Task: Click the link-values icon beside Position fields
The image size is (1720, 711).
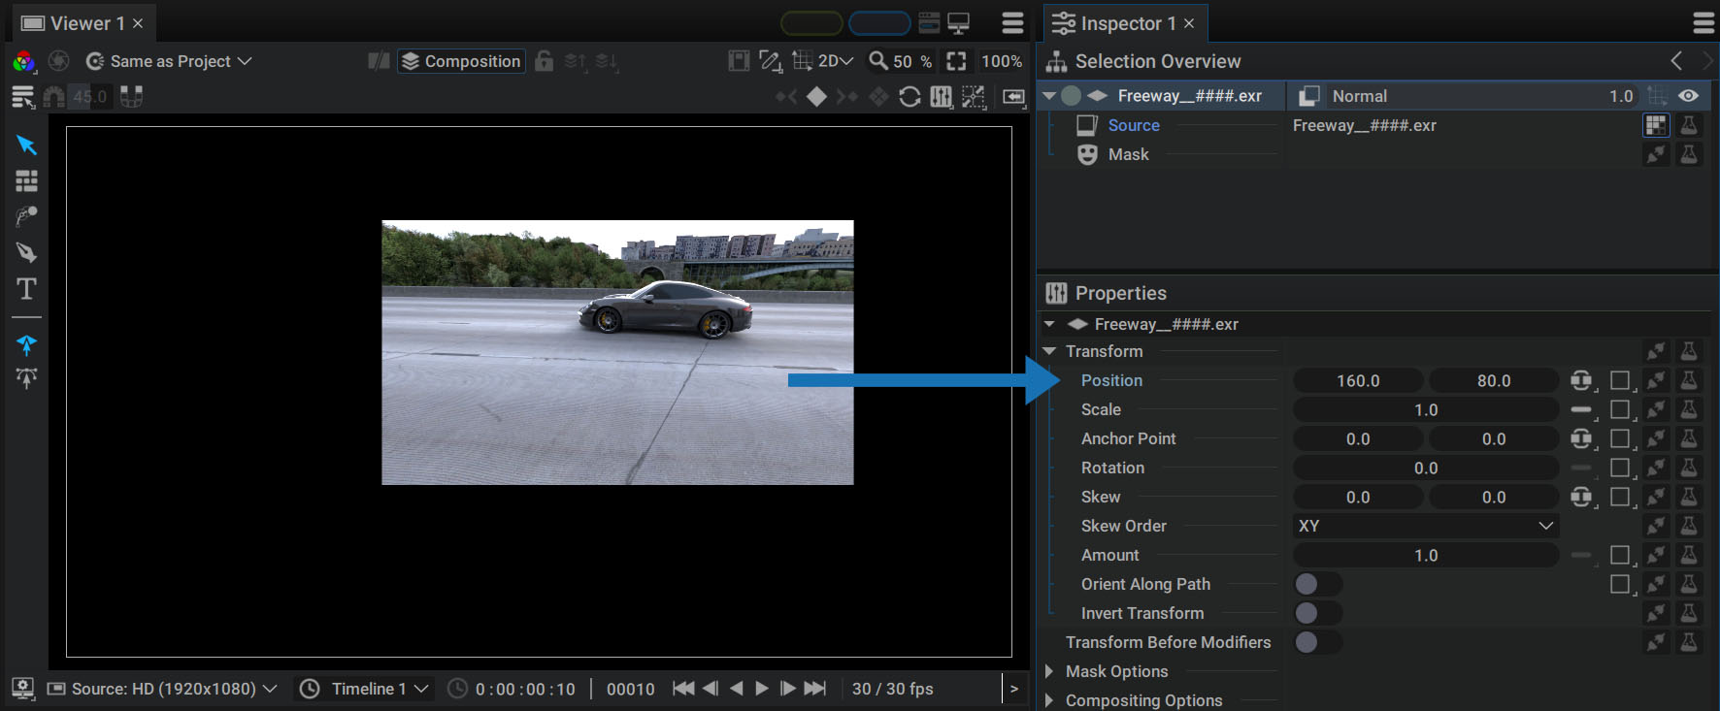Action: click(x=1582, y=381)
